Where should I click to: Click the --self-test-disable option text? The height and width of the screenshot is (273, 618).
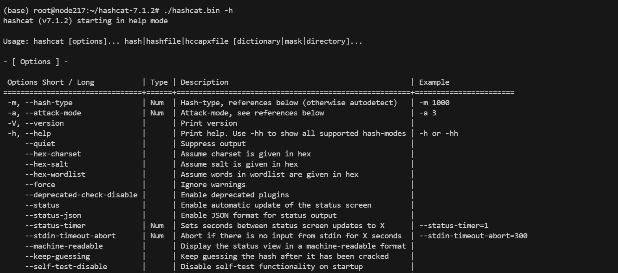(66, 267)
